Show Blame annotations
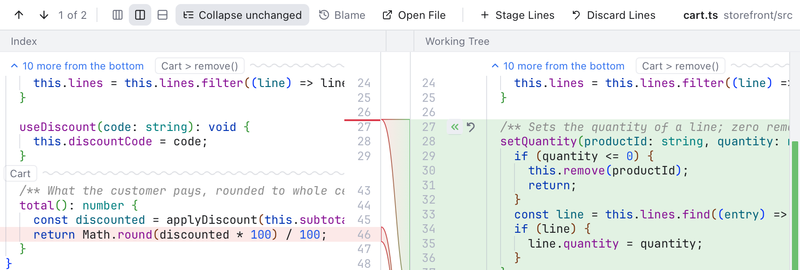 pos(342,15)
